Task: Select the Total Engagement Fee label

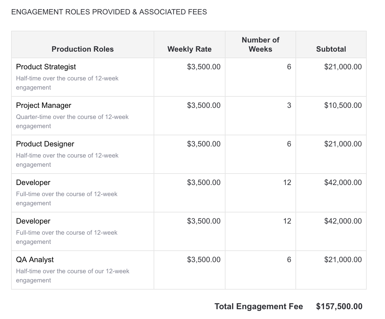Action: pyautogui.click(x=259, y=306)
